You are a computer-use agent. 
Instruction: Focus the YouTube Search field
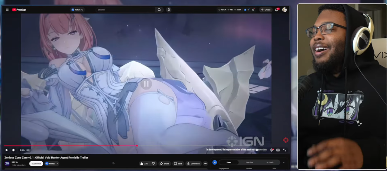pyautogui.click(x=125, y=10)
